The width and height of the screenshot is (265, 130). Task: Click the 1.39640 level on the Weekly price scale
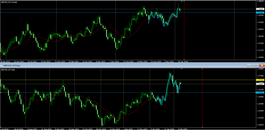260,1
